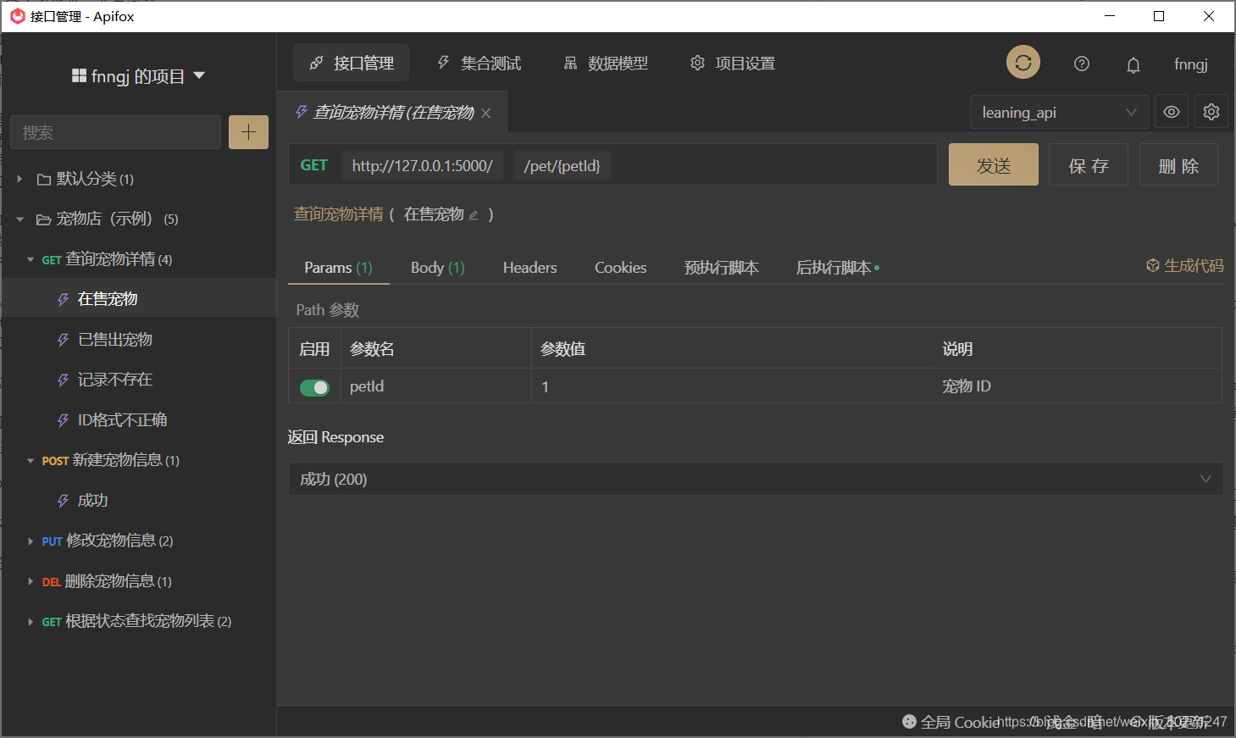1236x738 pixels.
Task: Click the base URL http://127.0.0.1:5000/
Action: pyautogui.click(x=422, y=165)
